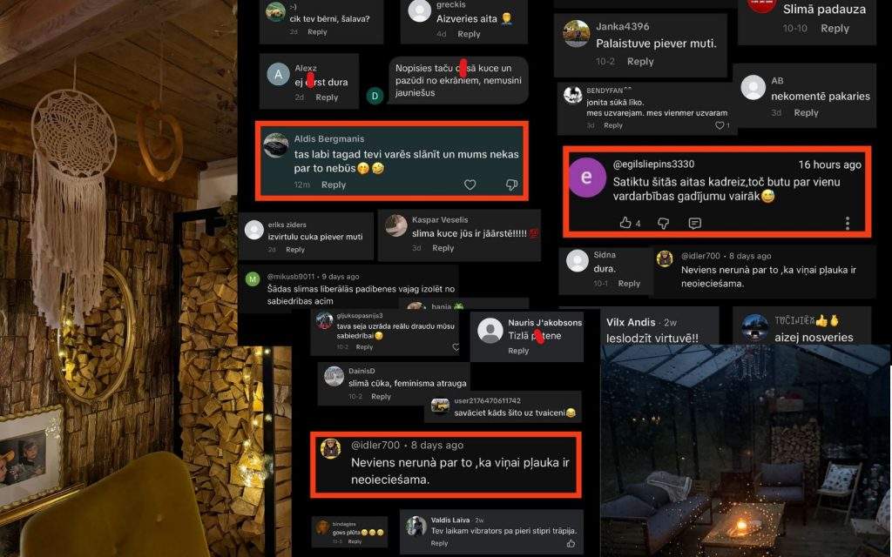Screen dimensions: 892x557
Task: Open three-dot menu on egilsliepins3330 comment
Action: 847,223
